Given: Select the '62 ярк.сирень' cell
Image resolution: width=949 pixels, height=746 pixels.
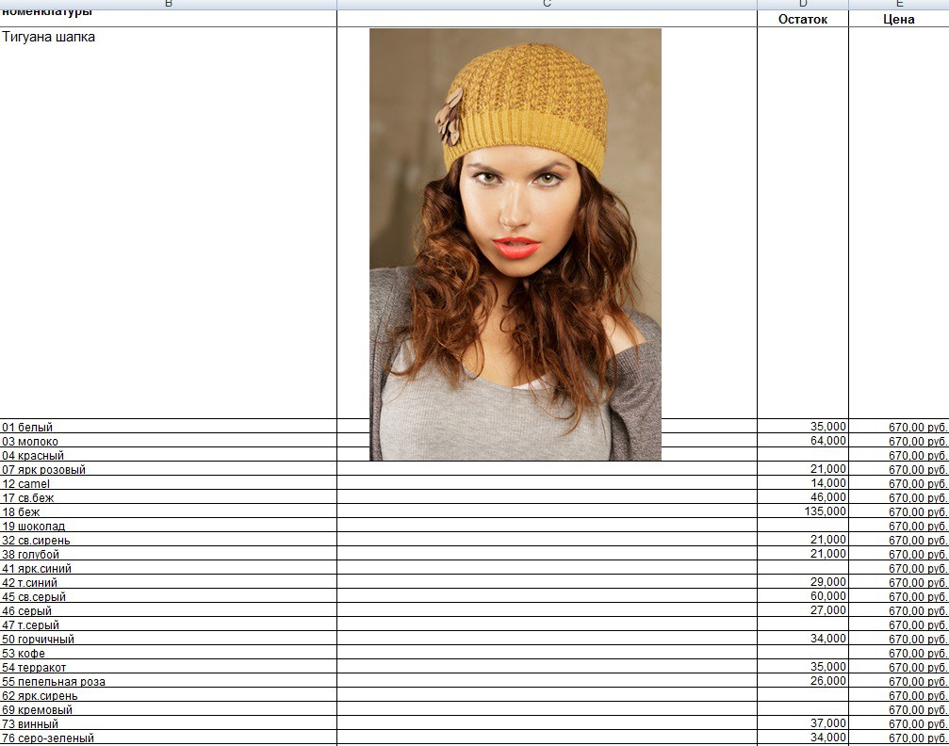Looking at the screenshot, I should [x=169, y=694].
